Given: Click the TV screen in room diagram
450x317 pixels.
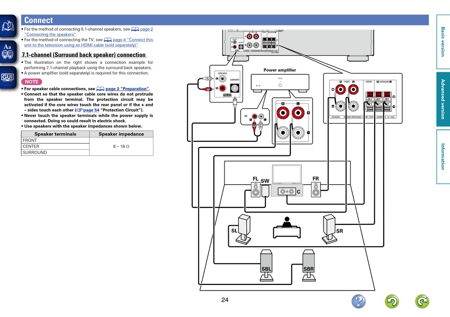Looking at the screenshot, I should [x=287, y=174].
